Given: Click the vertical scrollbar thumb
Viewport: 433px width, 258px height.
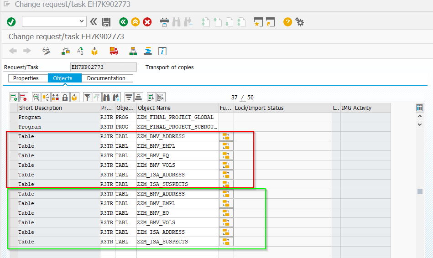Looking at the screenshot, I should pyautogui.click(x=420, y=191).
